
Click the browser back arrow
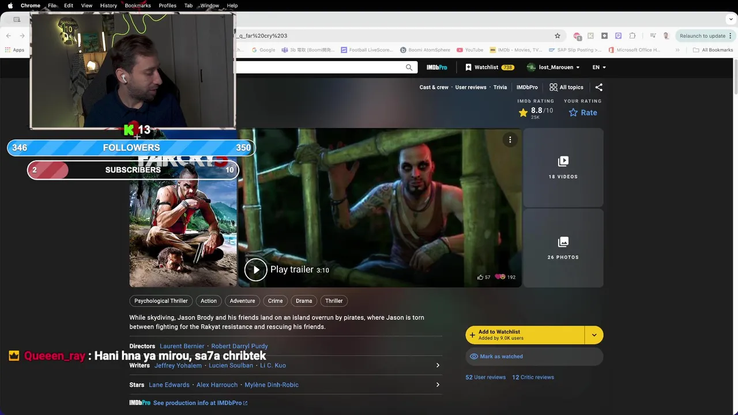(x=8, y=36)
